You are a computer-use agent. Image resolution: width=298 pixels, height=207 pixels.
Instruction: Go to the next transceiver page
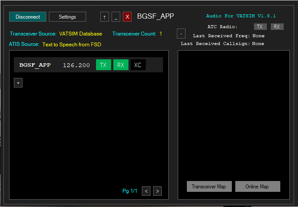tap(157, 191)
